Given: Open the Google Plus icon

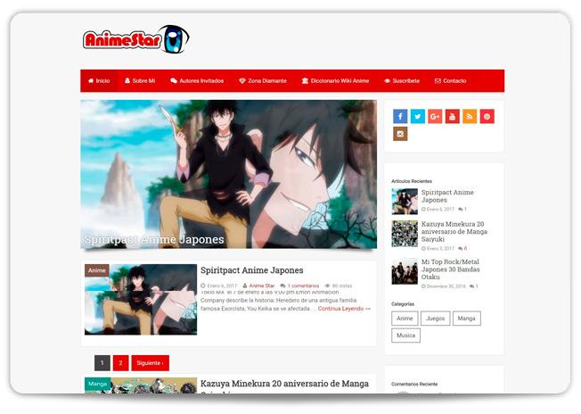Looking at the screenshot, I should coord(435,116).
